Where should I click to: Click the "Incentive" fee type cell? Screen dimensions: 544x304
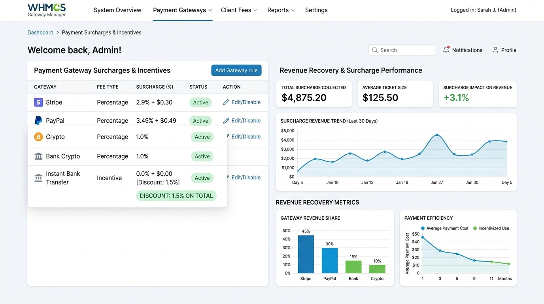coord(110,178)
